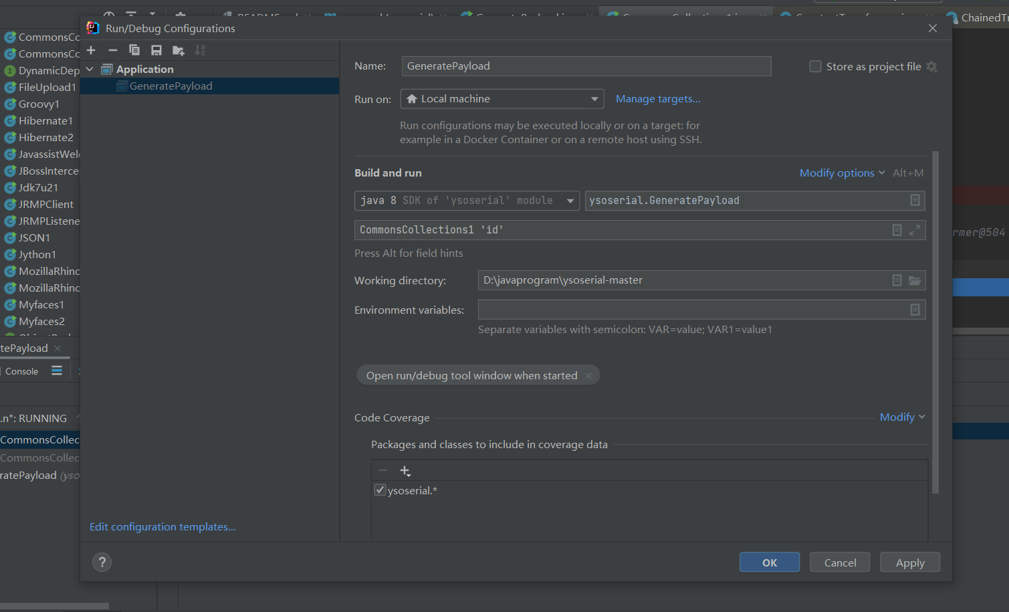Switch to the Console tab
Screen dimensions: 1009x612
[x=21, y=371]
